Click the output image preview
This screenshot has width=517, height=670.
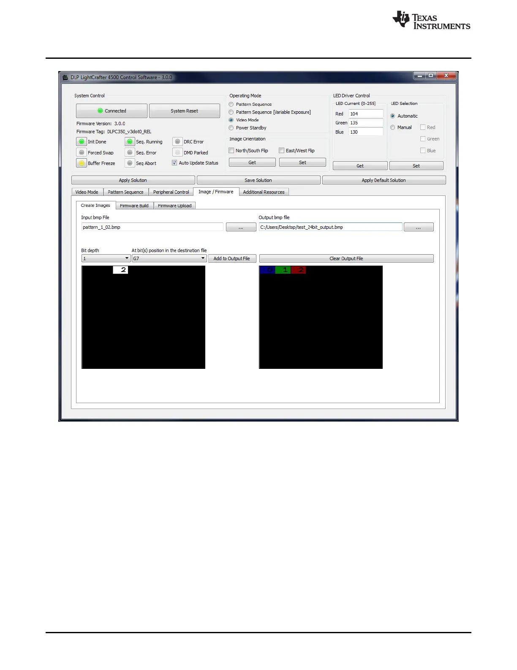[321, 317]
